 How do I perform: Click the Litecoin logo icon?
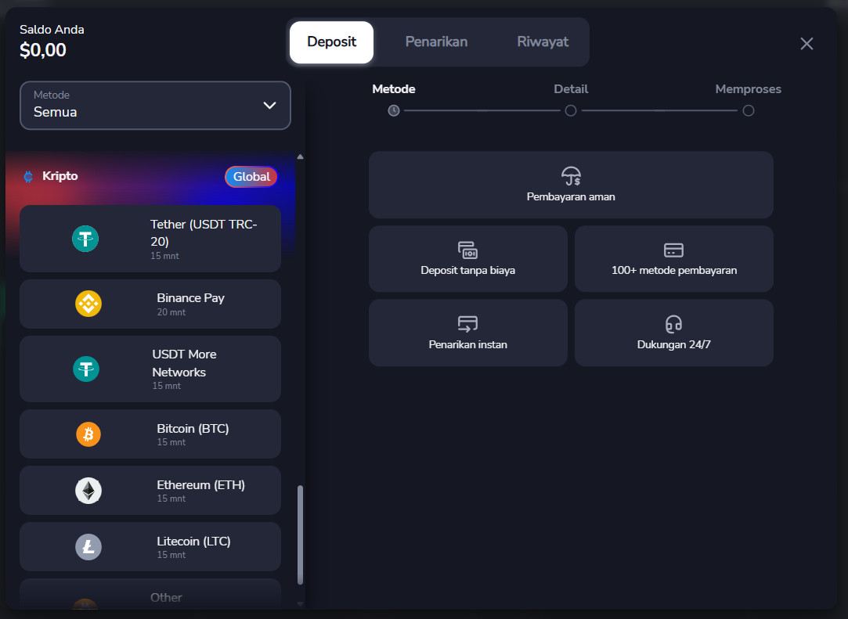[x=88, y=547]
